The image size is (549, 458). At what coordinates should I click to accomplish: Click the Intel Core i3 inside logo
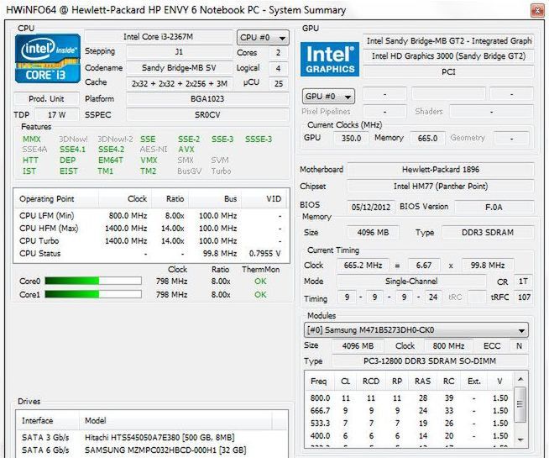pos(48,59)
